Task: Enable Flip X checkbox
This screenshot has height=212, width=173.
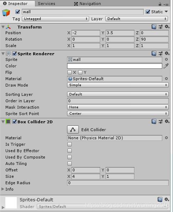Action: coord(70,72)
